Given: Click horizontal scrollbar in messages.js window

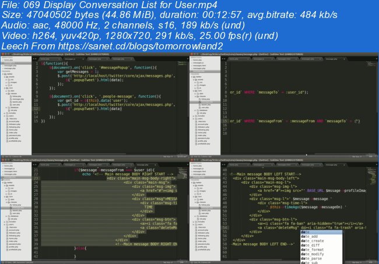Looking at the screenshot, I should click(x=79, y=154).
